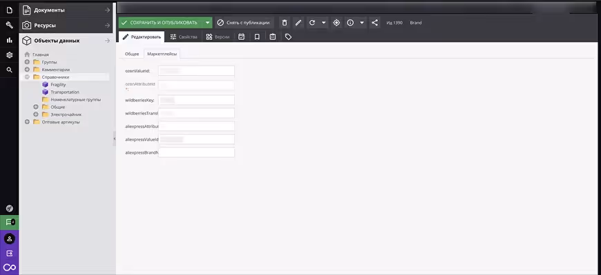Viewport: 601px width, 275px height.
Task: Switch to the Маркетплейсы tab
Action: 162,54
